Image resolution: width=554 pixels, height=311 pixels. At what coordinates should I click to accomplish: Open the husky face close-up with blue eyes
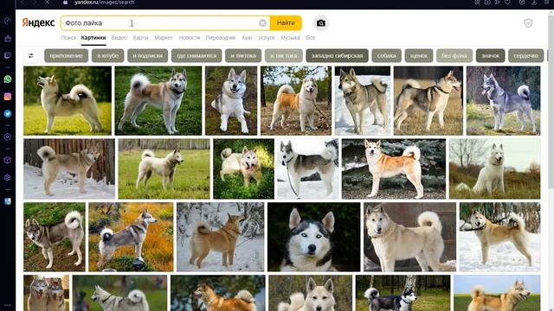[x=313, y=237]
